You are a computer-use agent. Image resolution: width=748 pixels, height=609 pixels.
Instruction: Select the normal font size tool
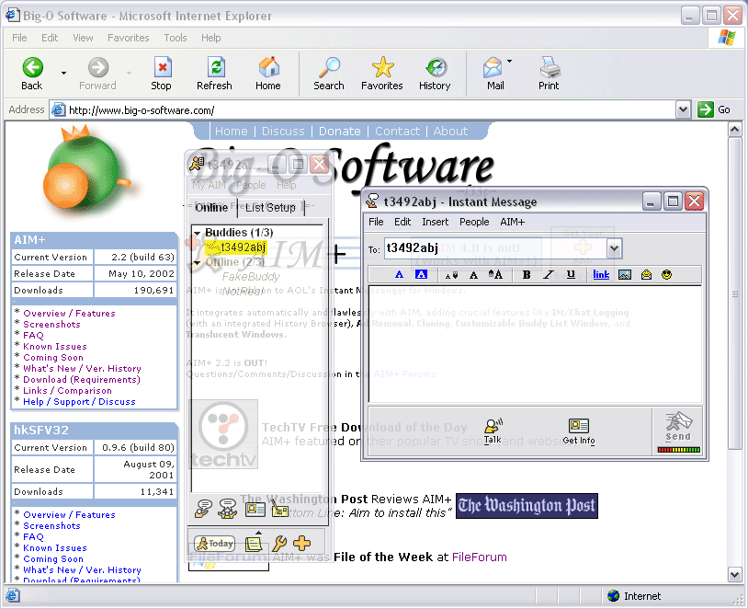473,275
